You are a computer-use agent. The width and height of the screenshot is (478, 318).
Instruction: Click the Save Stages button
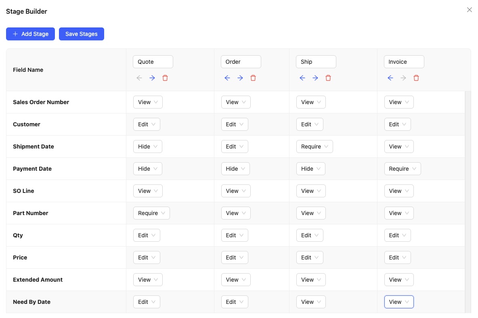(x=82, y=34)
